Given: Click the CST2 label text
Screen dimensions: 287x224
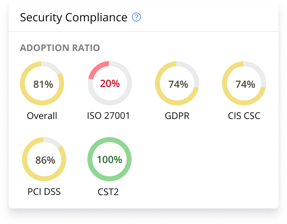Looking at the screenshot, I should pyautogui.click(x=108, y=192).
